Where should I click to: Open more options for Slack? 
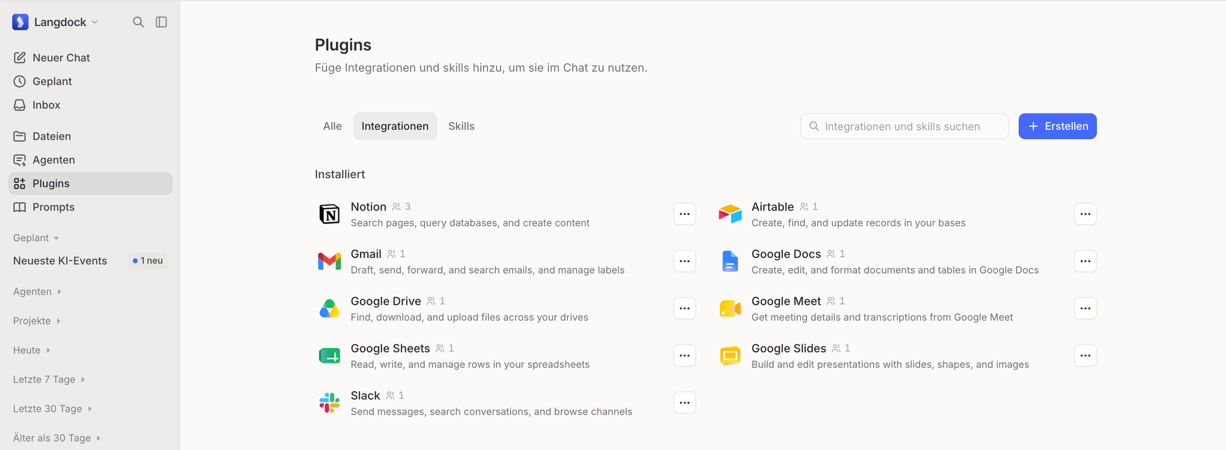pyautogui.click(x=685, y=403)
